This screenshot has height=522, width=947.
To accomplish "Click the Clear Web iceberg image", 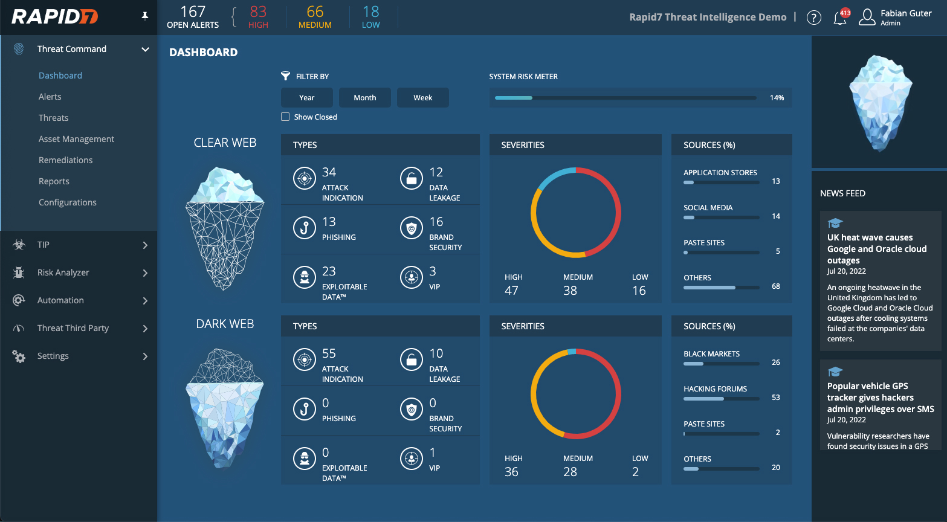I will (x=225, y=228).
